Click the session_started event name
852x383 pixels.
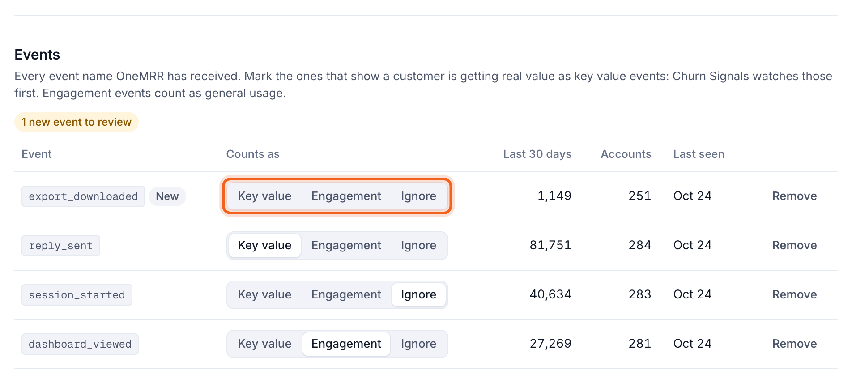pos(77,295)
